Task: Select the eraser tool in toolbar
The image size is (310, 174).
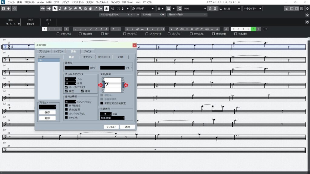Action: 65,8
